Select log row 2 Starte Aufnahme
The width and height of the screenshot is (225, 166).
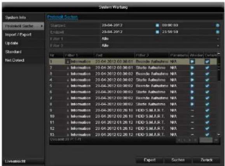133,68
